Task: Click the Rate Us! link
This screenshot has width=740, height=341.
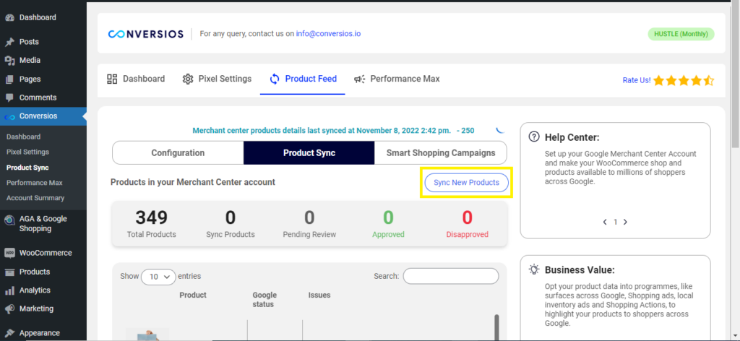Action: [637, 80]
